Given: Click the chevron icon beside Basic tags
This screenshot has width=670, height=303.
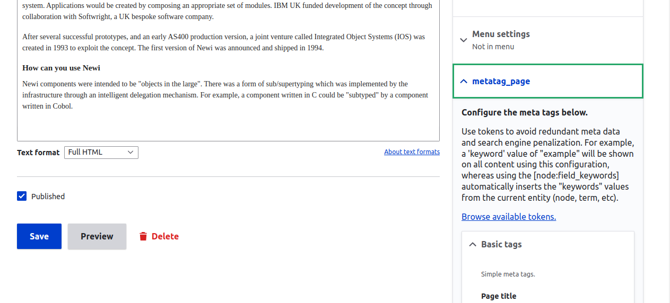Looking at the screenshot, I should pos(473,245).
